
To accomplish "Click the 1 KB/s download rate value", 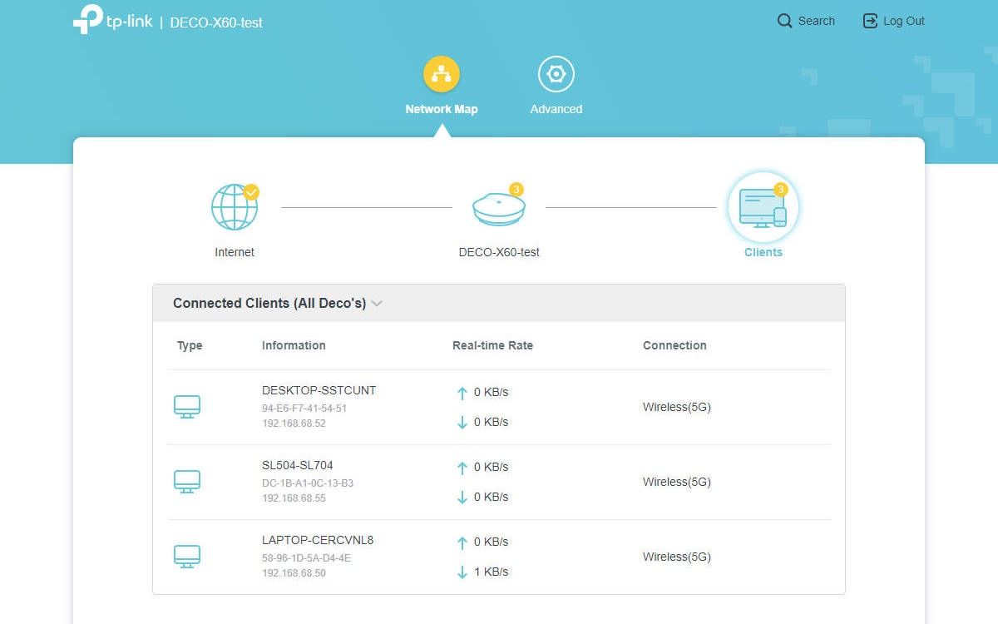I will coord(491,572).
